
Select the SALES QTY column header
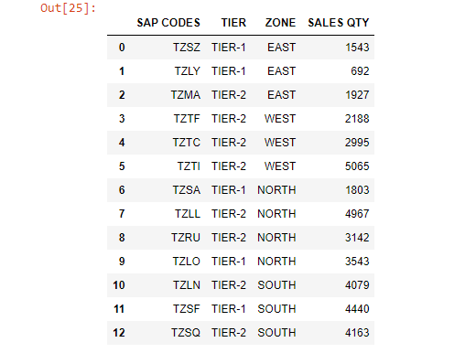[339, 23]
